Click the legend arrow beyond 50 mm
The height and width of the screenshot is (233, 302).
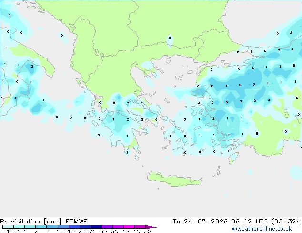151,227
